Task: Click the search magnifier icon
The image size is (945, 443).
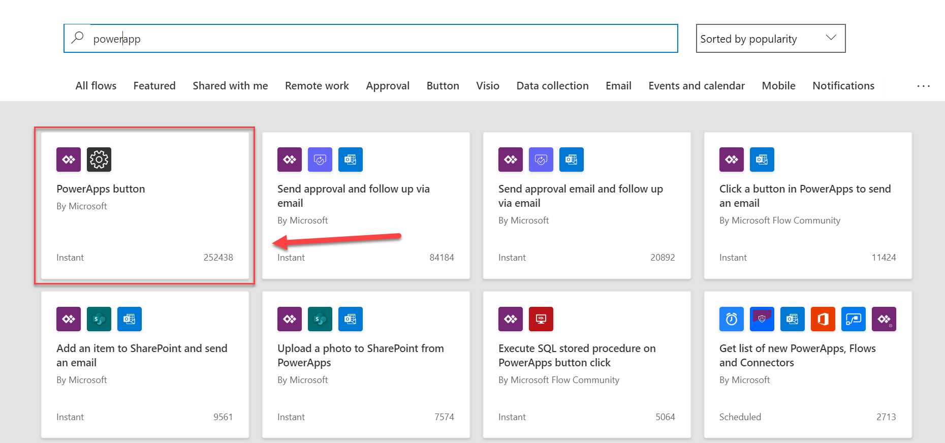Action: click(77, 38)
